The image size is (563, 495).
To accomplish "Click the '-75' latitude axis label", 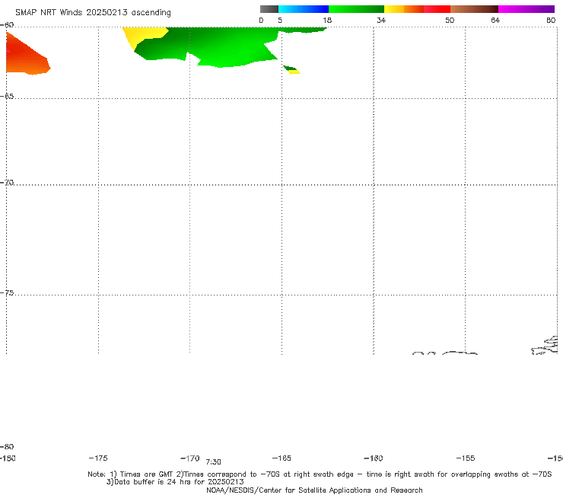I will pos(7,293).
